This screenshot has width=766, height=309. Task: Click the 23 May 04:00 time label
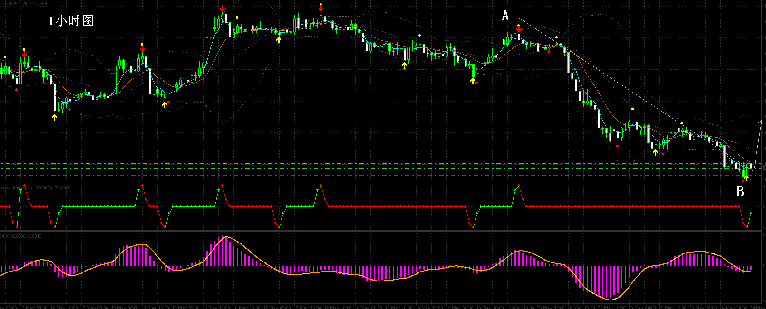coord(642,307)
